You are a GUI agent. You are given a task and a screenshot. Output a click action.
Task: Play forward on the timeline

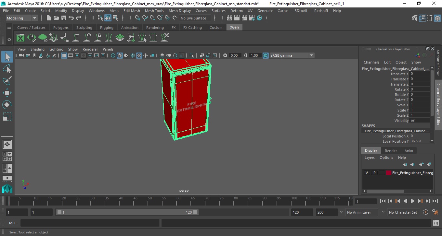413,201
